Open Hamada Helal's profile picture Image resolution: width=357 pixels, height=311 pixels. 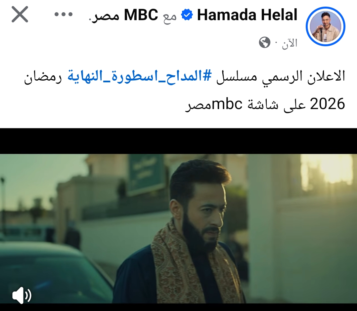point(326,26)
